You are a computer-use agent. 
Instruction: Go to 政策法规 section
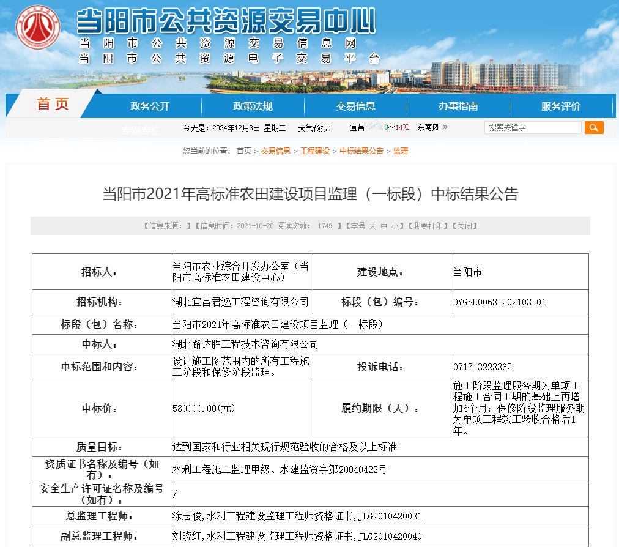(253, 106)
